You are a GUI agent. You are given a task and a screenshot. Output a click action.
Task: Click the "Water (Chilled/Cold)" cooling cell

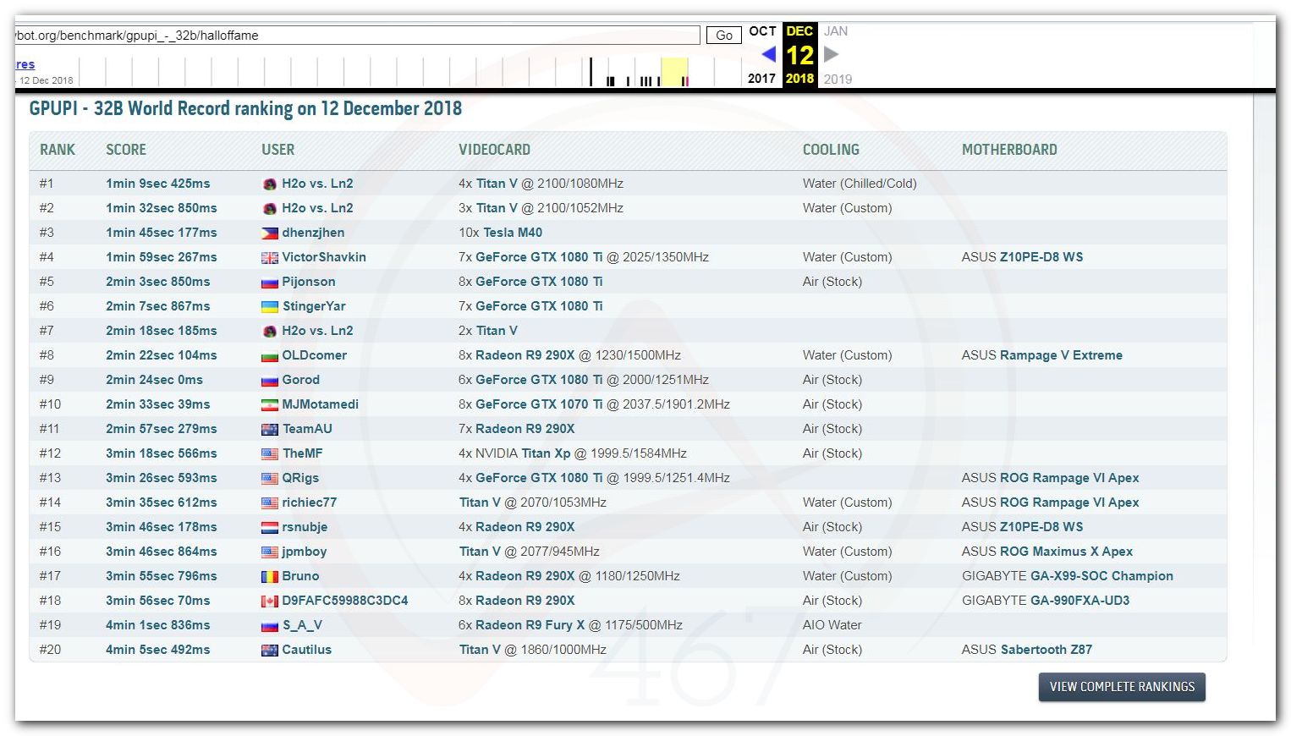coord(860,184)
